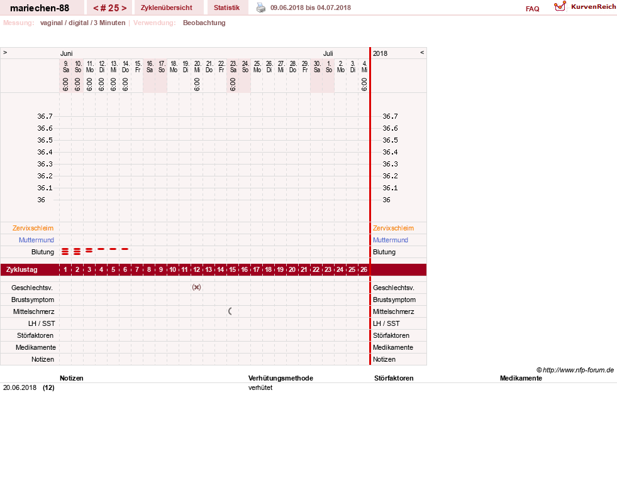Click the left Muttermund label
Screen dimensions: 617x503
pyautogui.click(x=36, y=240)
